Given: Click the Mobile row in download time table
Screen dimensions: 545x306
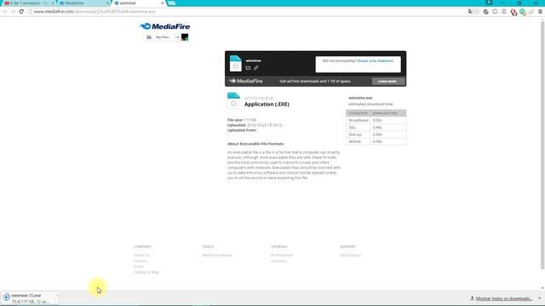Looking at the screenshot, I should [376, 141].
